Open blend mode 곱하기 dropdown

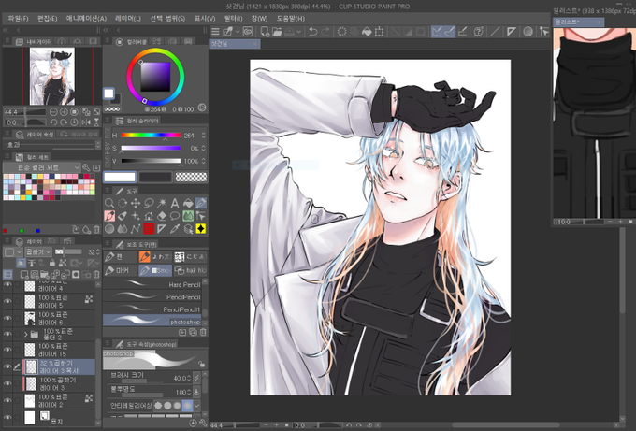tap(38, 251)
